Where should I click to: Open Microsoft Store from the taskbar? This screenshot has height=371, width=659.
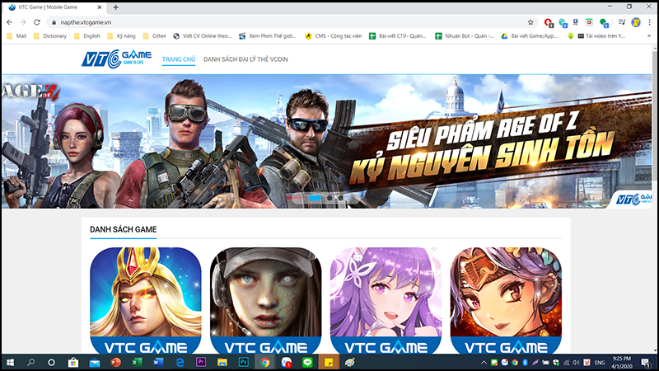point(73,362)
